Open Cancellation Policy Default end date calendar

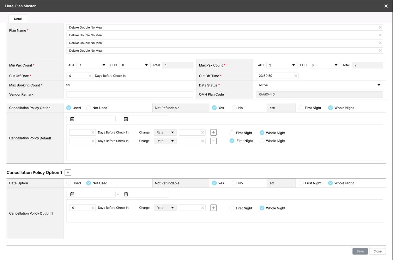pyautogui.click(x=126, y=119)
